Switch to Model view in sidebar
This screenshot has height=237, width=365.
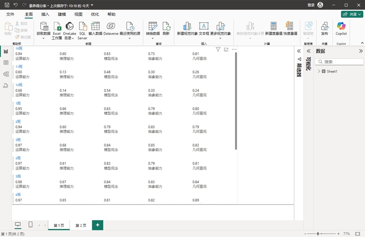pyautogui.click(x=6, y=74)
